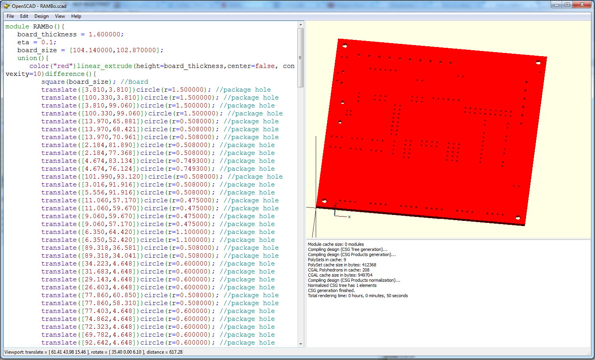Click the 'Total rendering time' console line
This screenshot has width=595, height=360.
coord(358,296)
